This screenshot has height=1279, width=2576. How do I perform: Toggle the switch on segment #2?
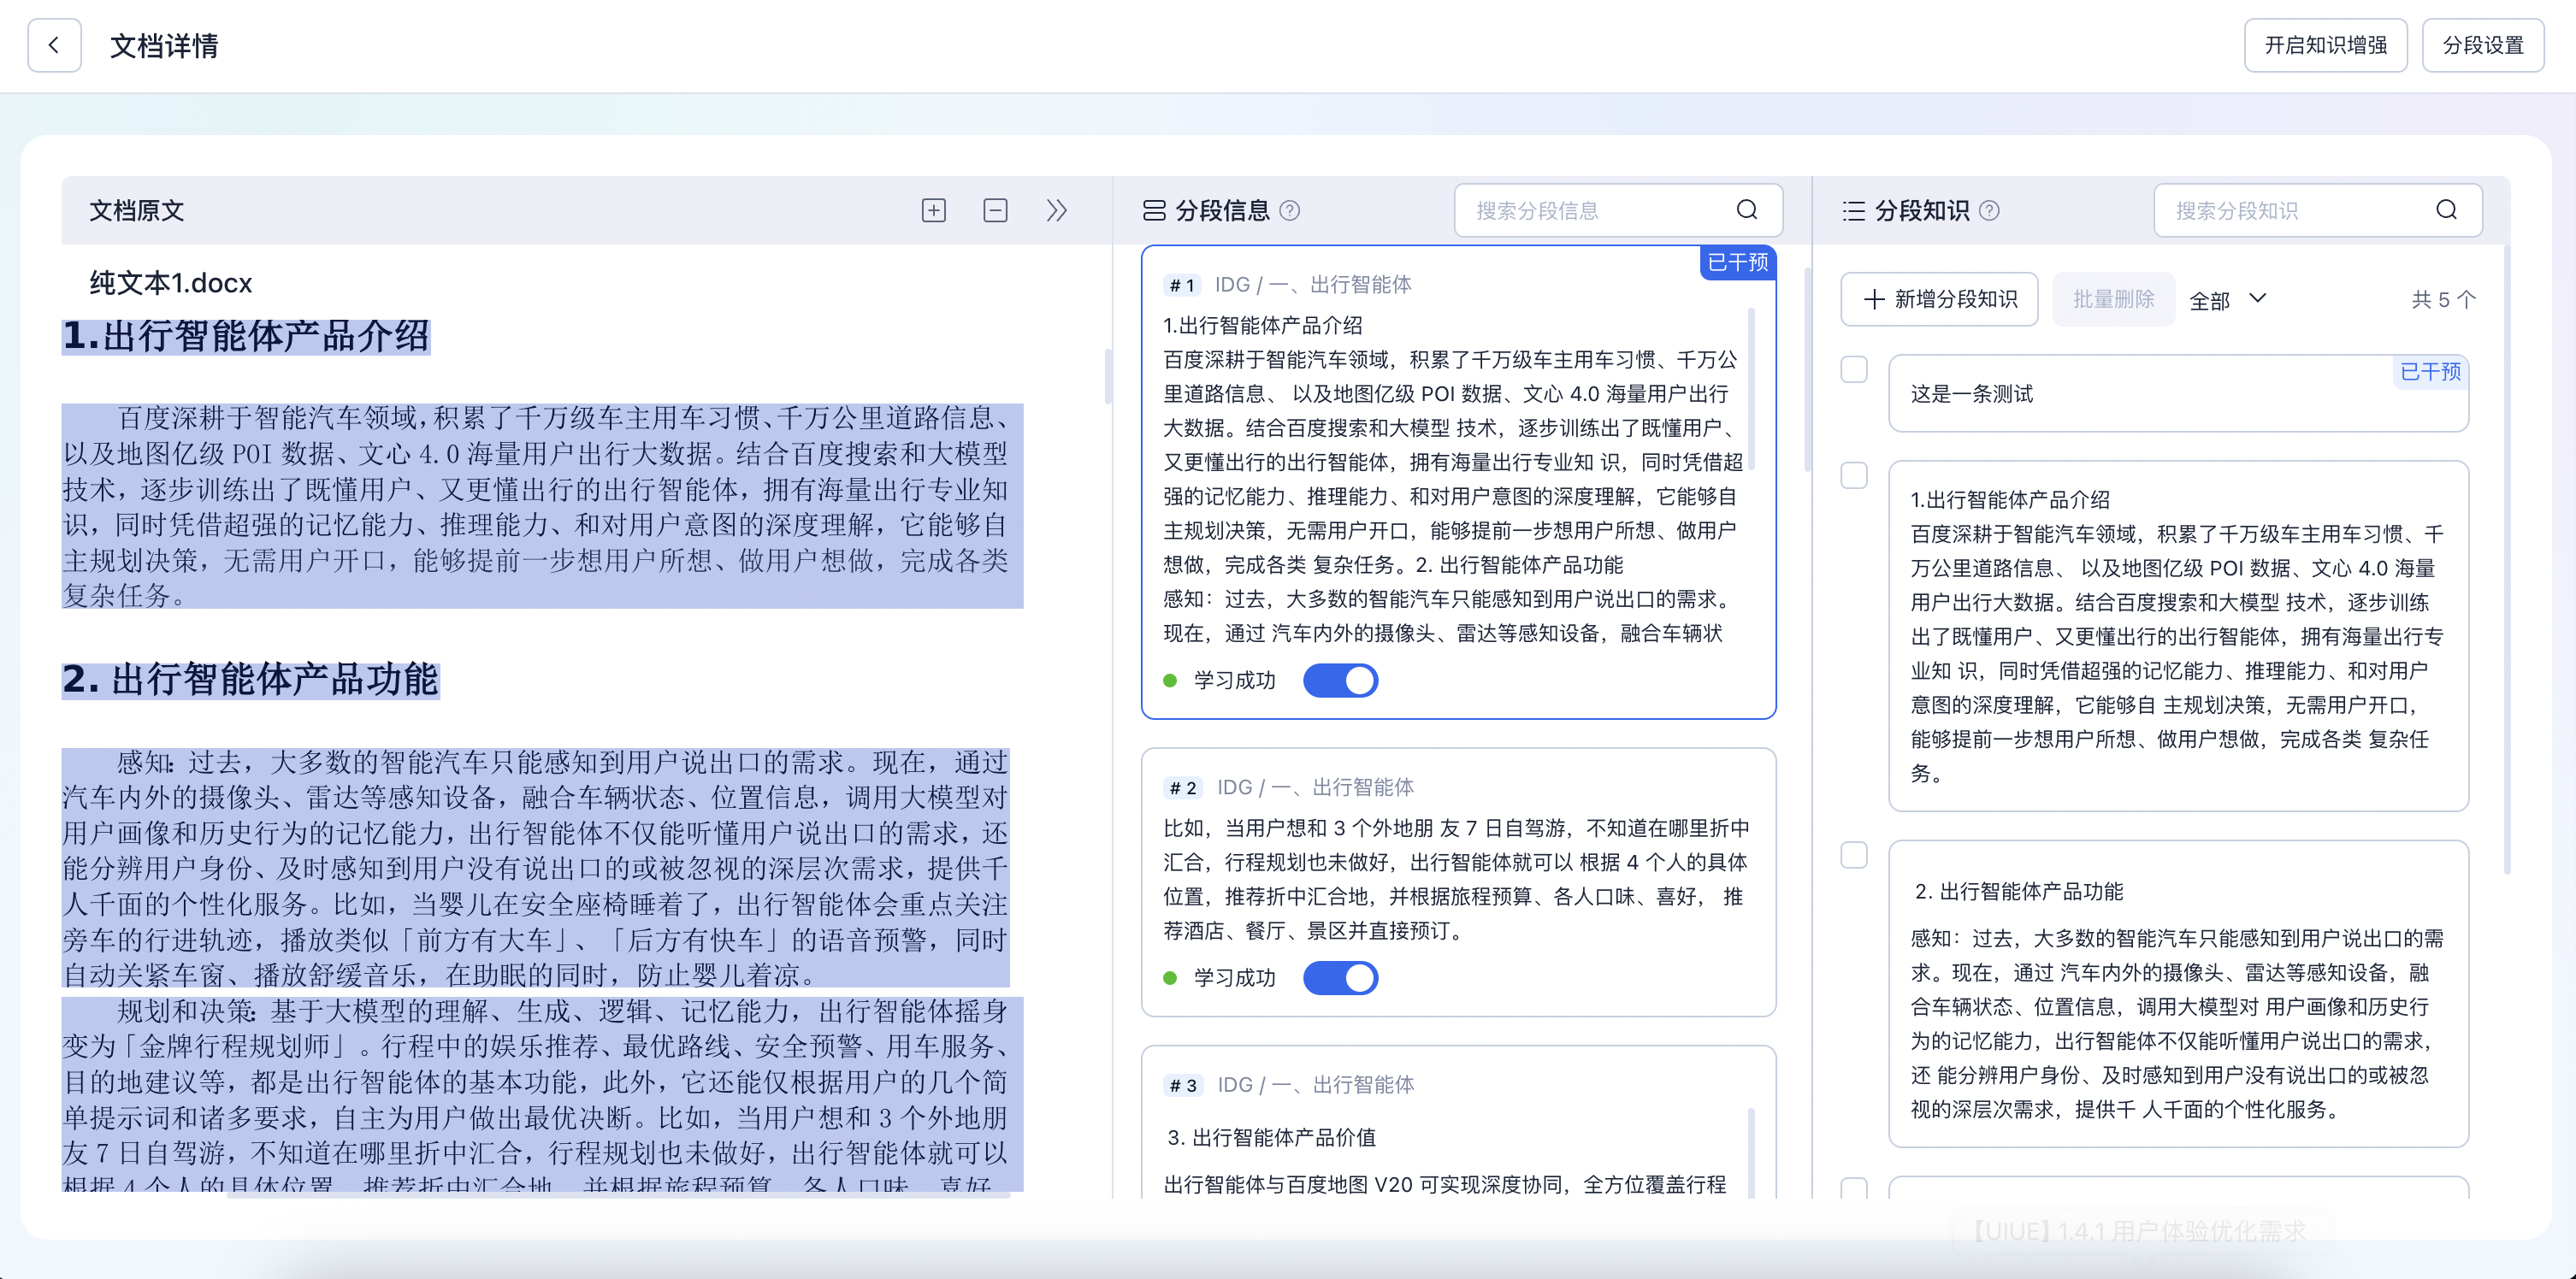coord(1340,977)
